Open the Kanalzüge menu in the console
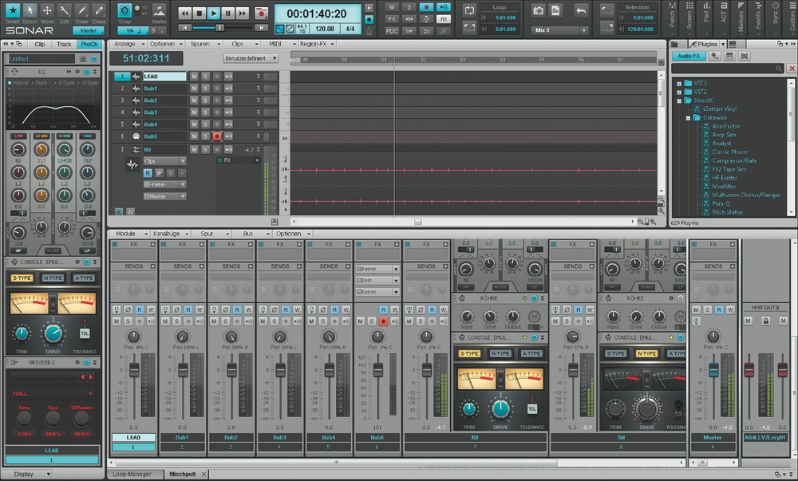The width and height of the screenshot is (798, 481). point(171,234)
